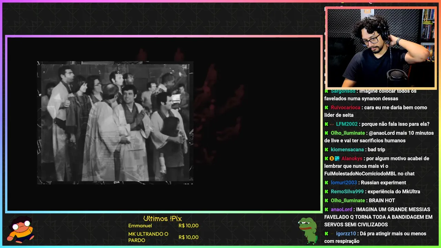
Task: Click 'FuiMolestadoNoComiciodoMBL no chat' text
Action: point(369,174)
